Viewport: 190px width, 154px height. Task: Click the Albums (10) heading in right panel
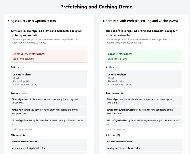[113, 135]
